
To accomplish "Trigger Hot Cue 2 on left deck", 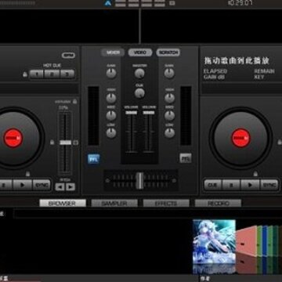I will 52,74.
